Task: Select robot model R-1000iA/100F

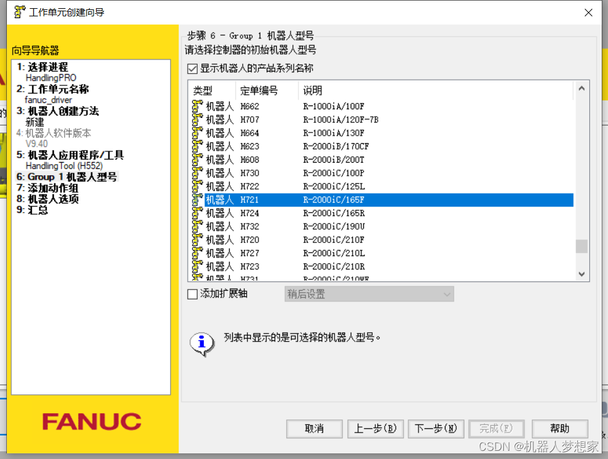Action: 333,106
